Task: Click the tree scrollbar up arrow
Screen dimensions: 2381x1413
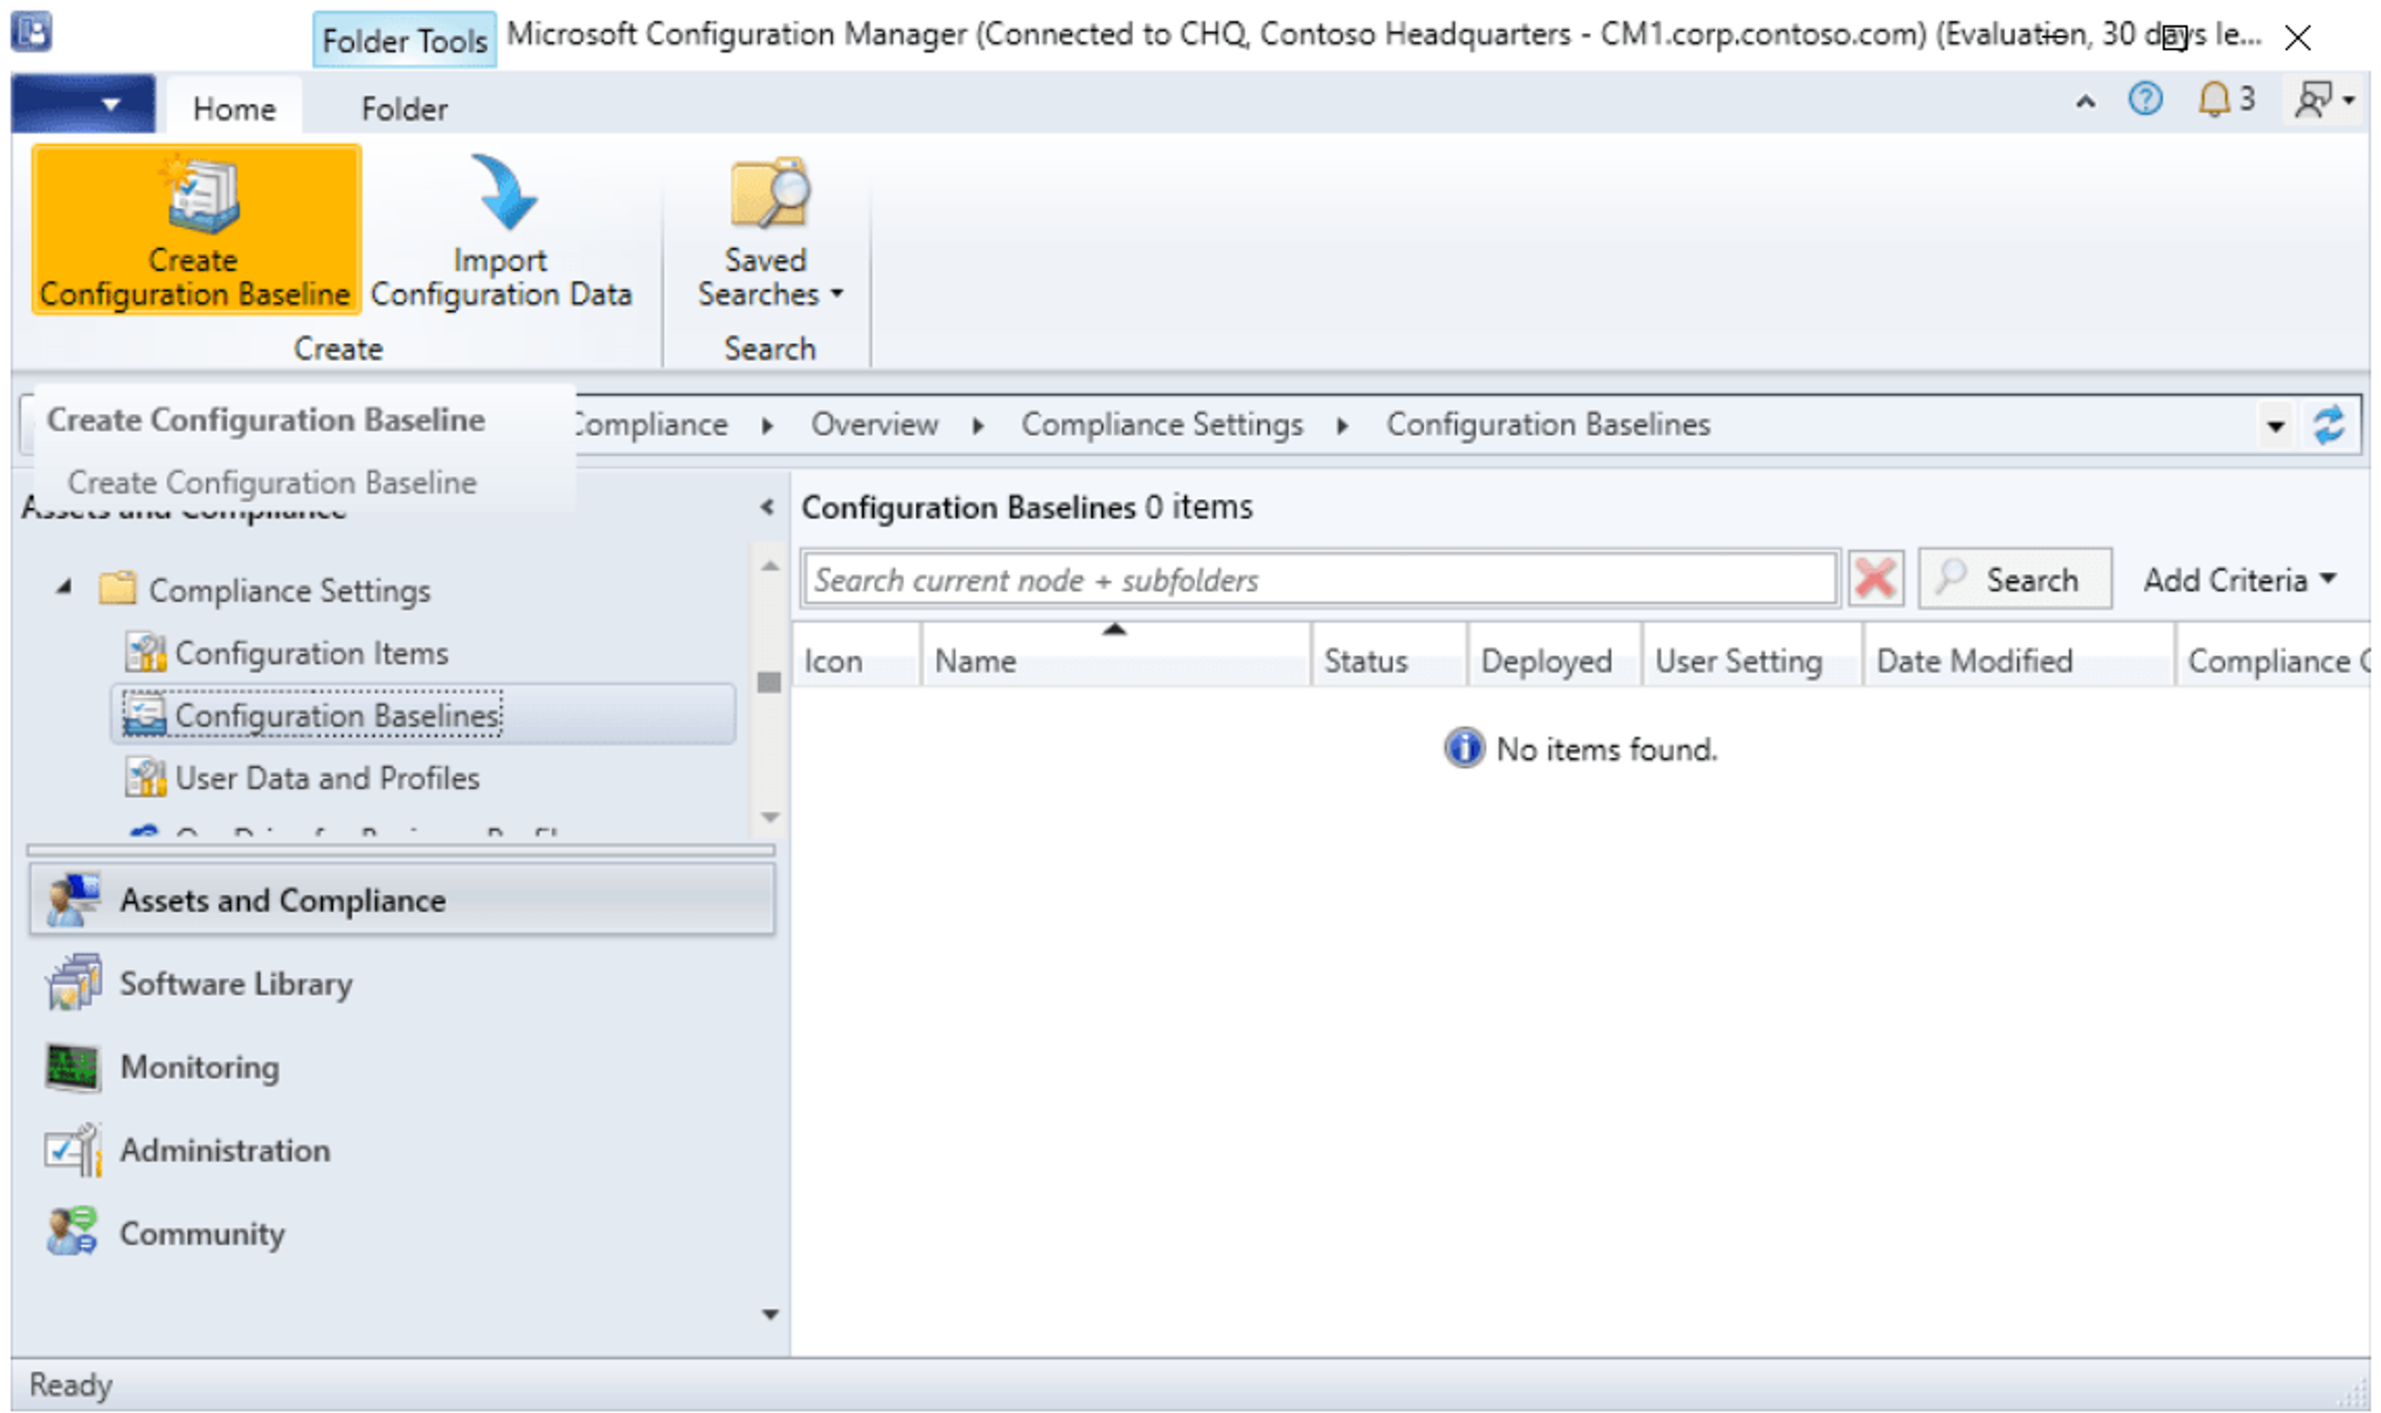Action: (770, 567)
